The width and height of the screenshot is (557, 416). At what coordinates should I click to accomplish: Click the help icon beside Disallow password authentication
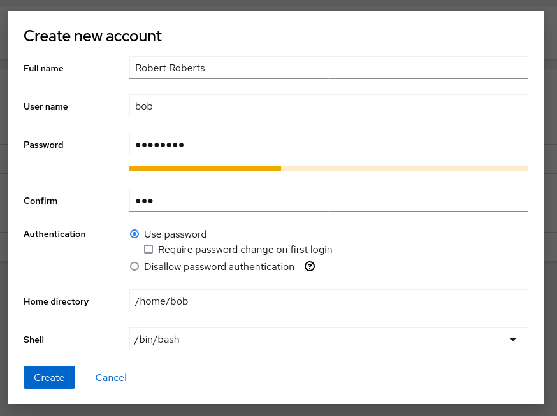310,266
